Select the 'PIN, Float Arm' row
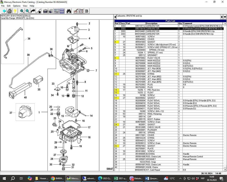This screenshot has width=227, height=182. pyautogui.click(x=169, y=90)
